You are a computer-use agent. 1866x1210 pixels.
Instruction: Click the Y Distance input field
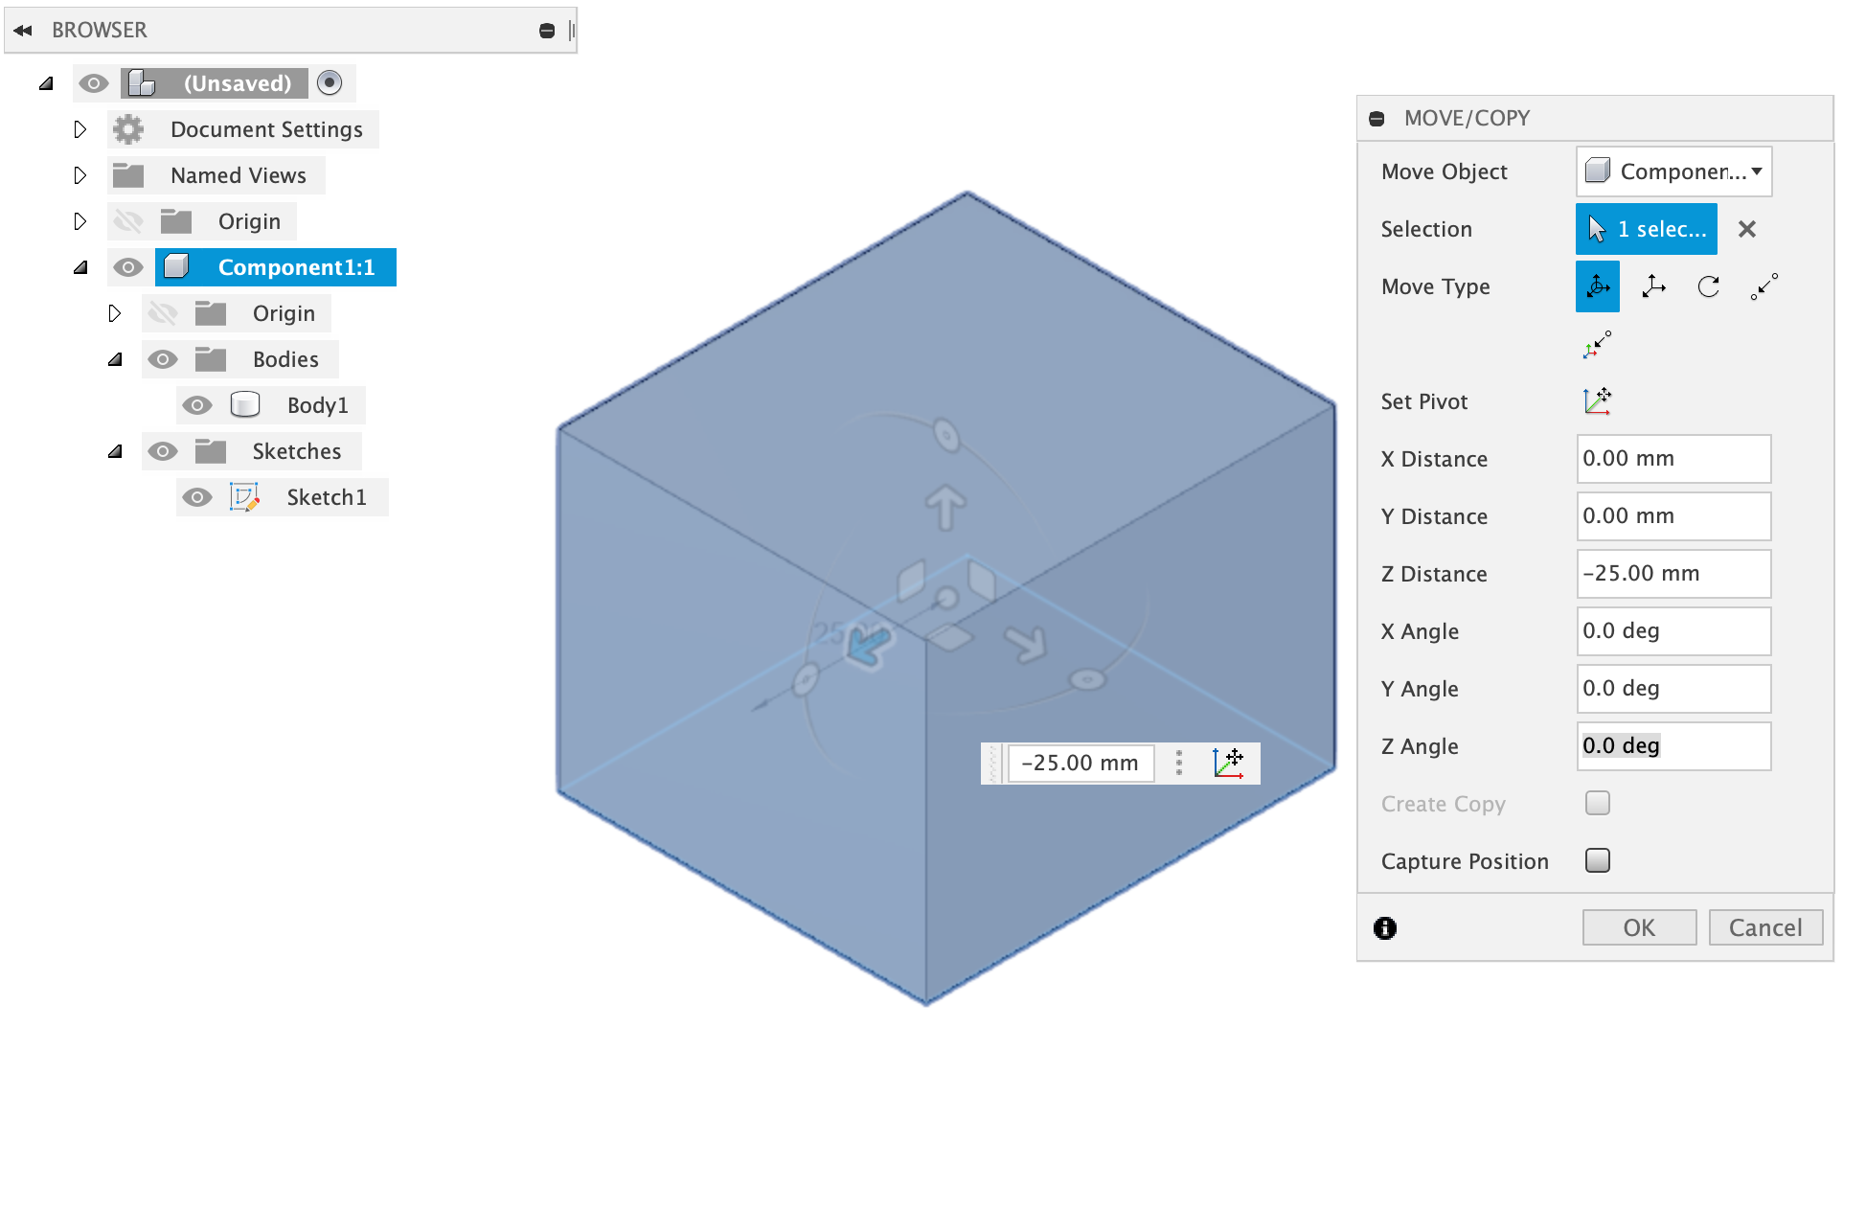coord(1673,516)
